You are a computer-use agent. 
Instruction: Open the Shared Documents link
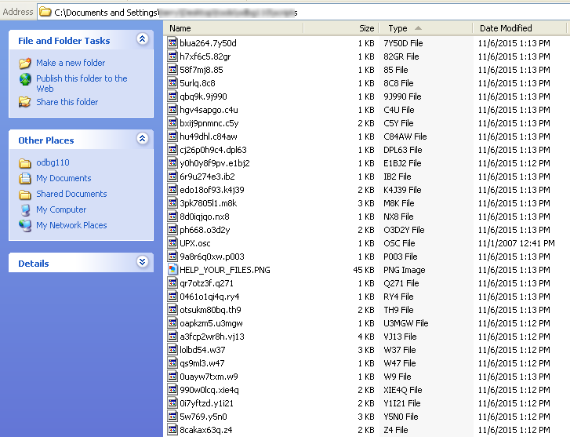(71, 194)
